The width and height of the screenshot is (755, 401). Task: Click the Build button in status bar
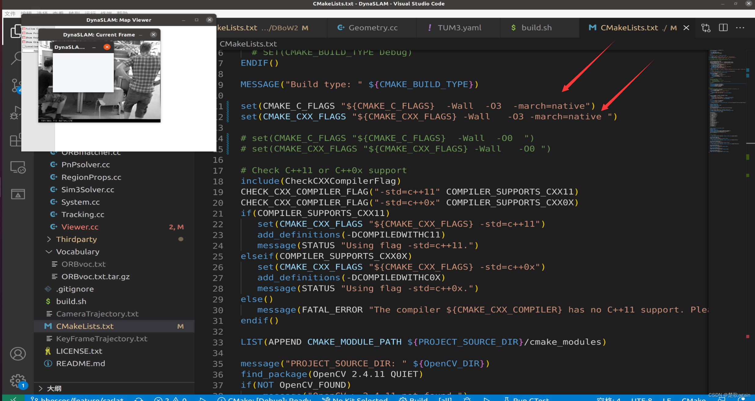tap(414, 399)
